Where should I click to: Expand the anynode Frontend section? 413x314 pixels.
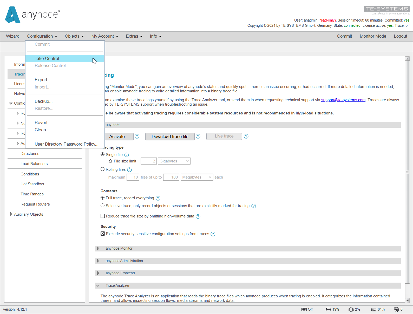coord(98,273)
